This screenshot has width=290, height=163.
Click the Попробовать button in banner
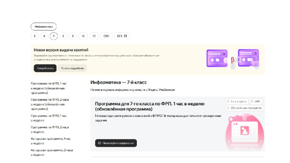pyautogui.click(x=45, y=68)
